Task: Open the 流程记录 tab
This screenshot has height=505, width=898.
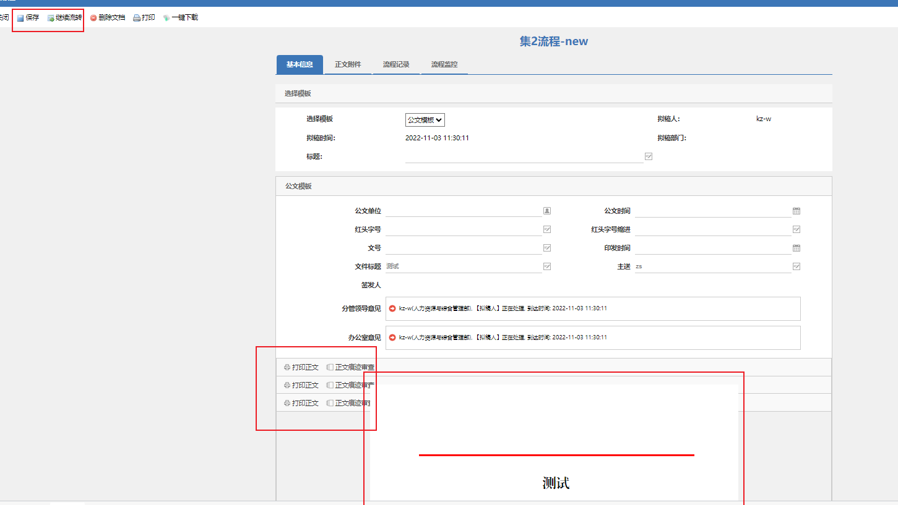Action: coord(396,64)
